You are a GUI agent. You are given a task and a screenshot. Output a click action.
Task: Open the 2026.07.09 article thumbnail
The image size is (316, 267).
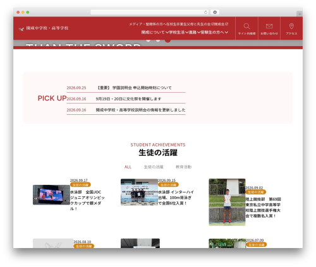(228, 244)
